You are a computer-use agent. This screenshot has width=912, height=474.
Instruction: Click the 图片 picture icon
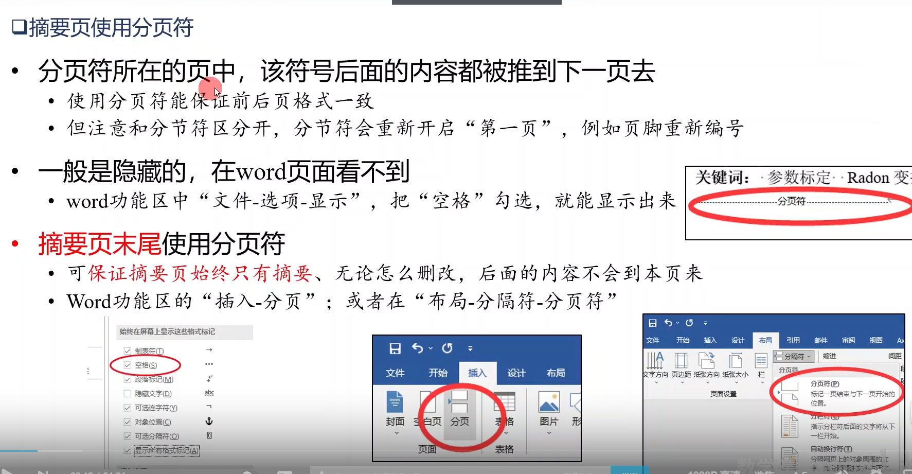549,401
